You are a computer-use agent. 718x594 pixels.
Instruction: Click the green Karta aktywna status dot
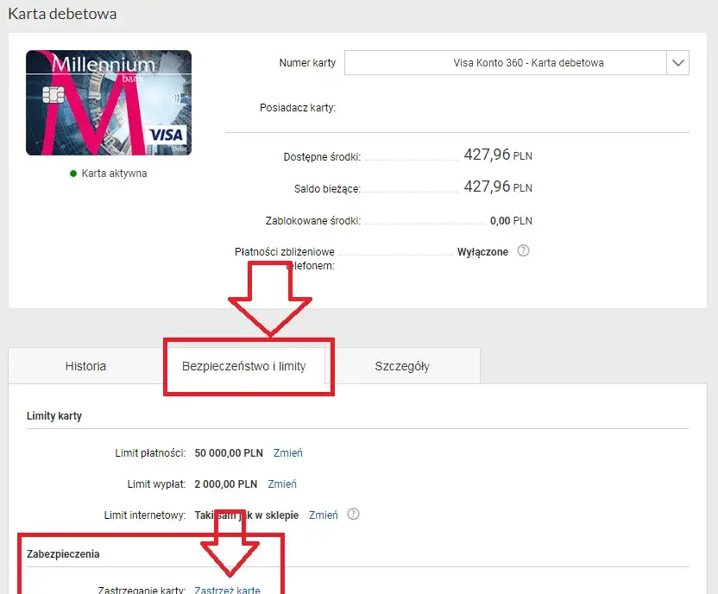click(x=73, y=174)
